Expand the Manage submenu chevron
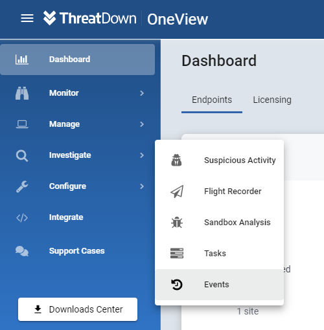The width and height of the screenshot is (324, 330). coord(142,124)
